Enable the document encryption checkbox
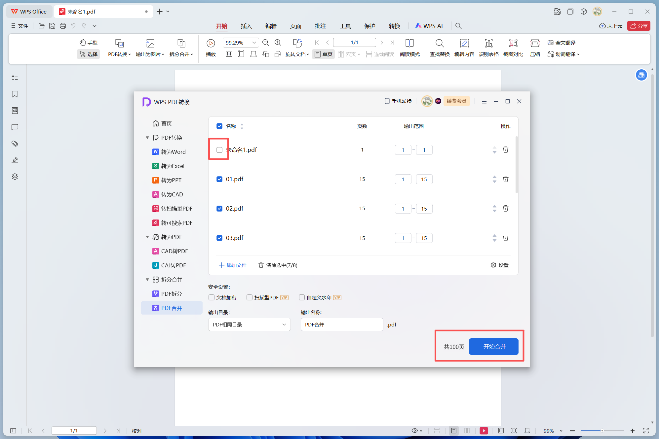This screenshot has width=659, height=439. pyautogui.click(x=212, y=297)
